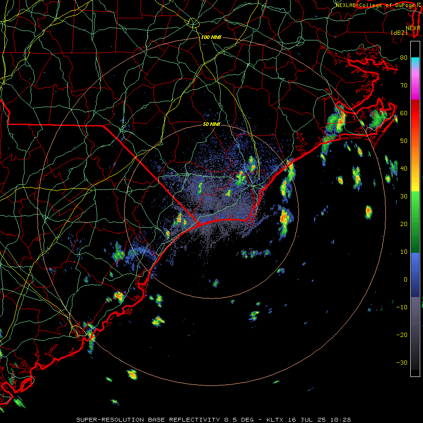
Task: Click the '16 JUL 25 10:28' timestamp
Action: (x=320, y=420)
